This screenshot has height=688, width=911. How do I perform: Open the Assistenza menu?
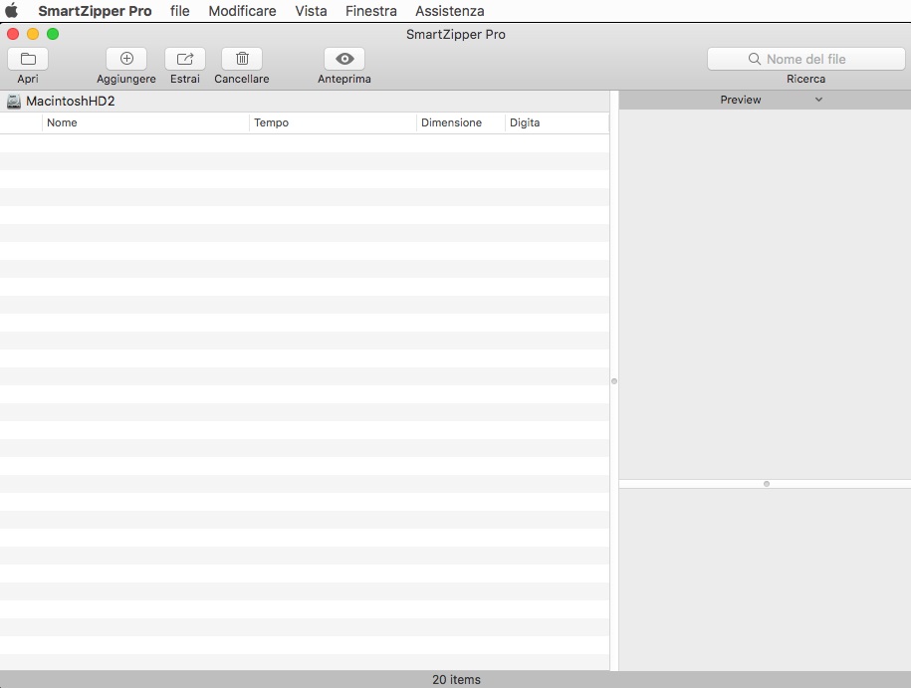click(450, 11)
